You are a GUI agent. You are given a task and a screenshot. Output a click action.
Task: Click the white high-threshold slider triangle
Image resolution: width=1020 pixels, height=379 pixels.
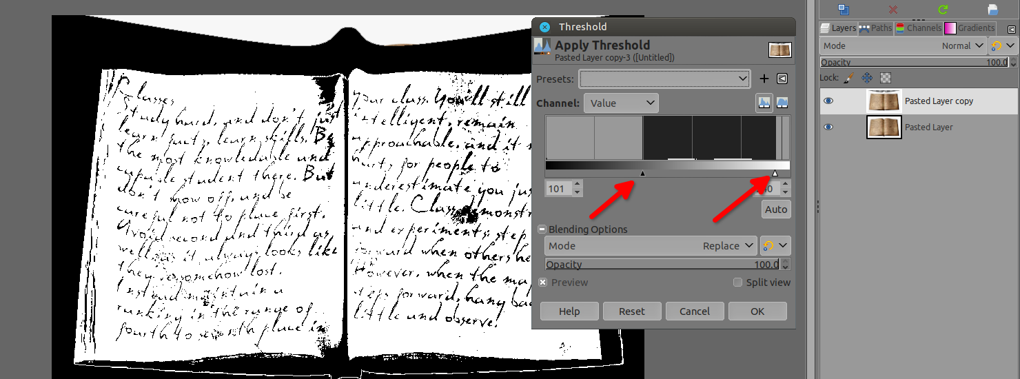[x=775, y=174]
